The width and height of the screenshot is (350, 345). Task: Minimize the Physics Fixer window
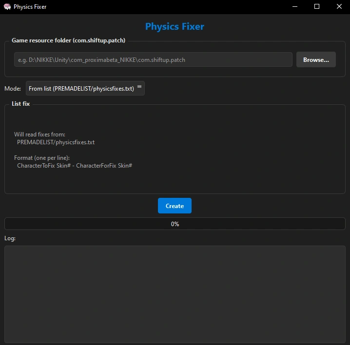295,7
